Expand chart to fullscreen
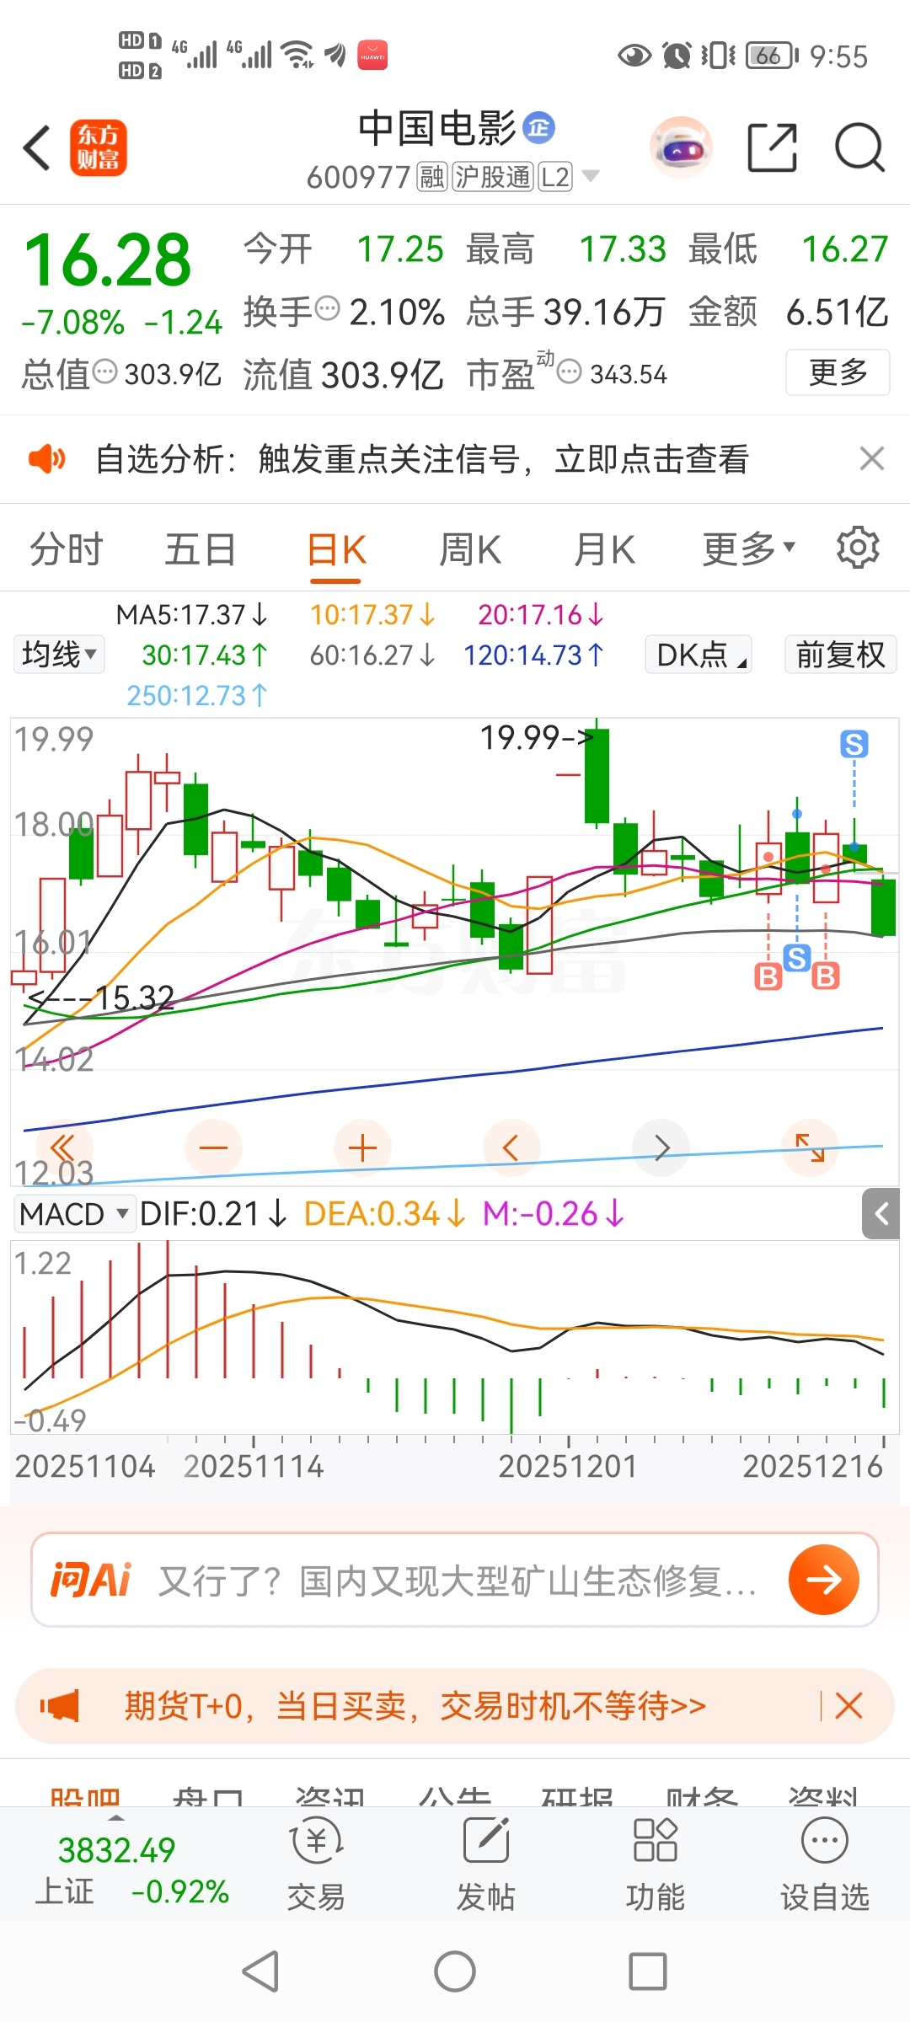 point(810,1147)
